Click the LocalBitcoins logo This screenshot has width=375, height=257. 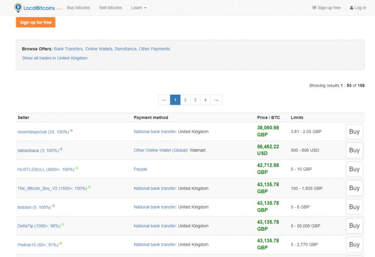39,8
